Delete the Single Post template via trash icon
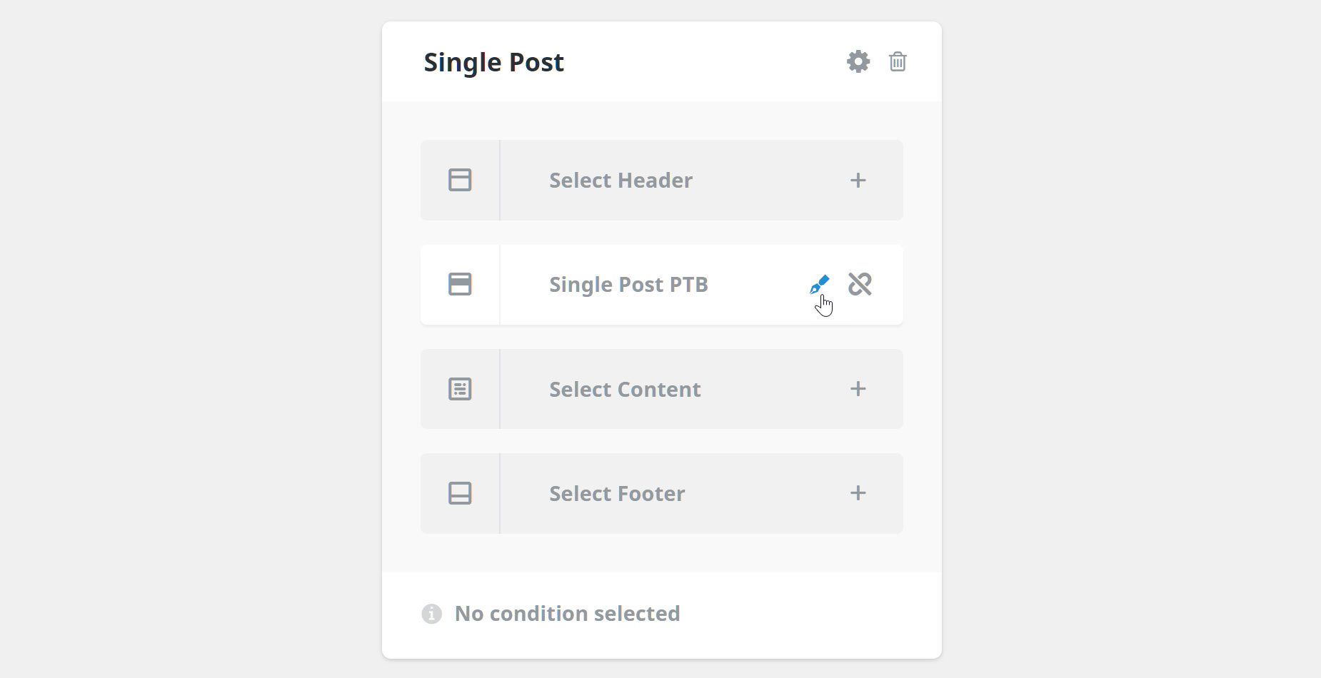 click(x=898, y=61)
